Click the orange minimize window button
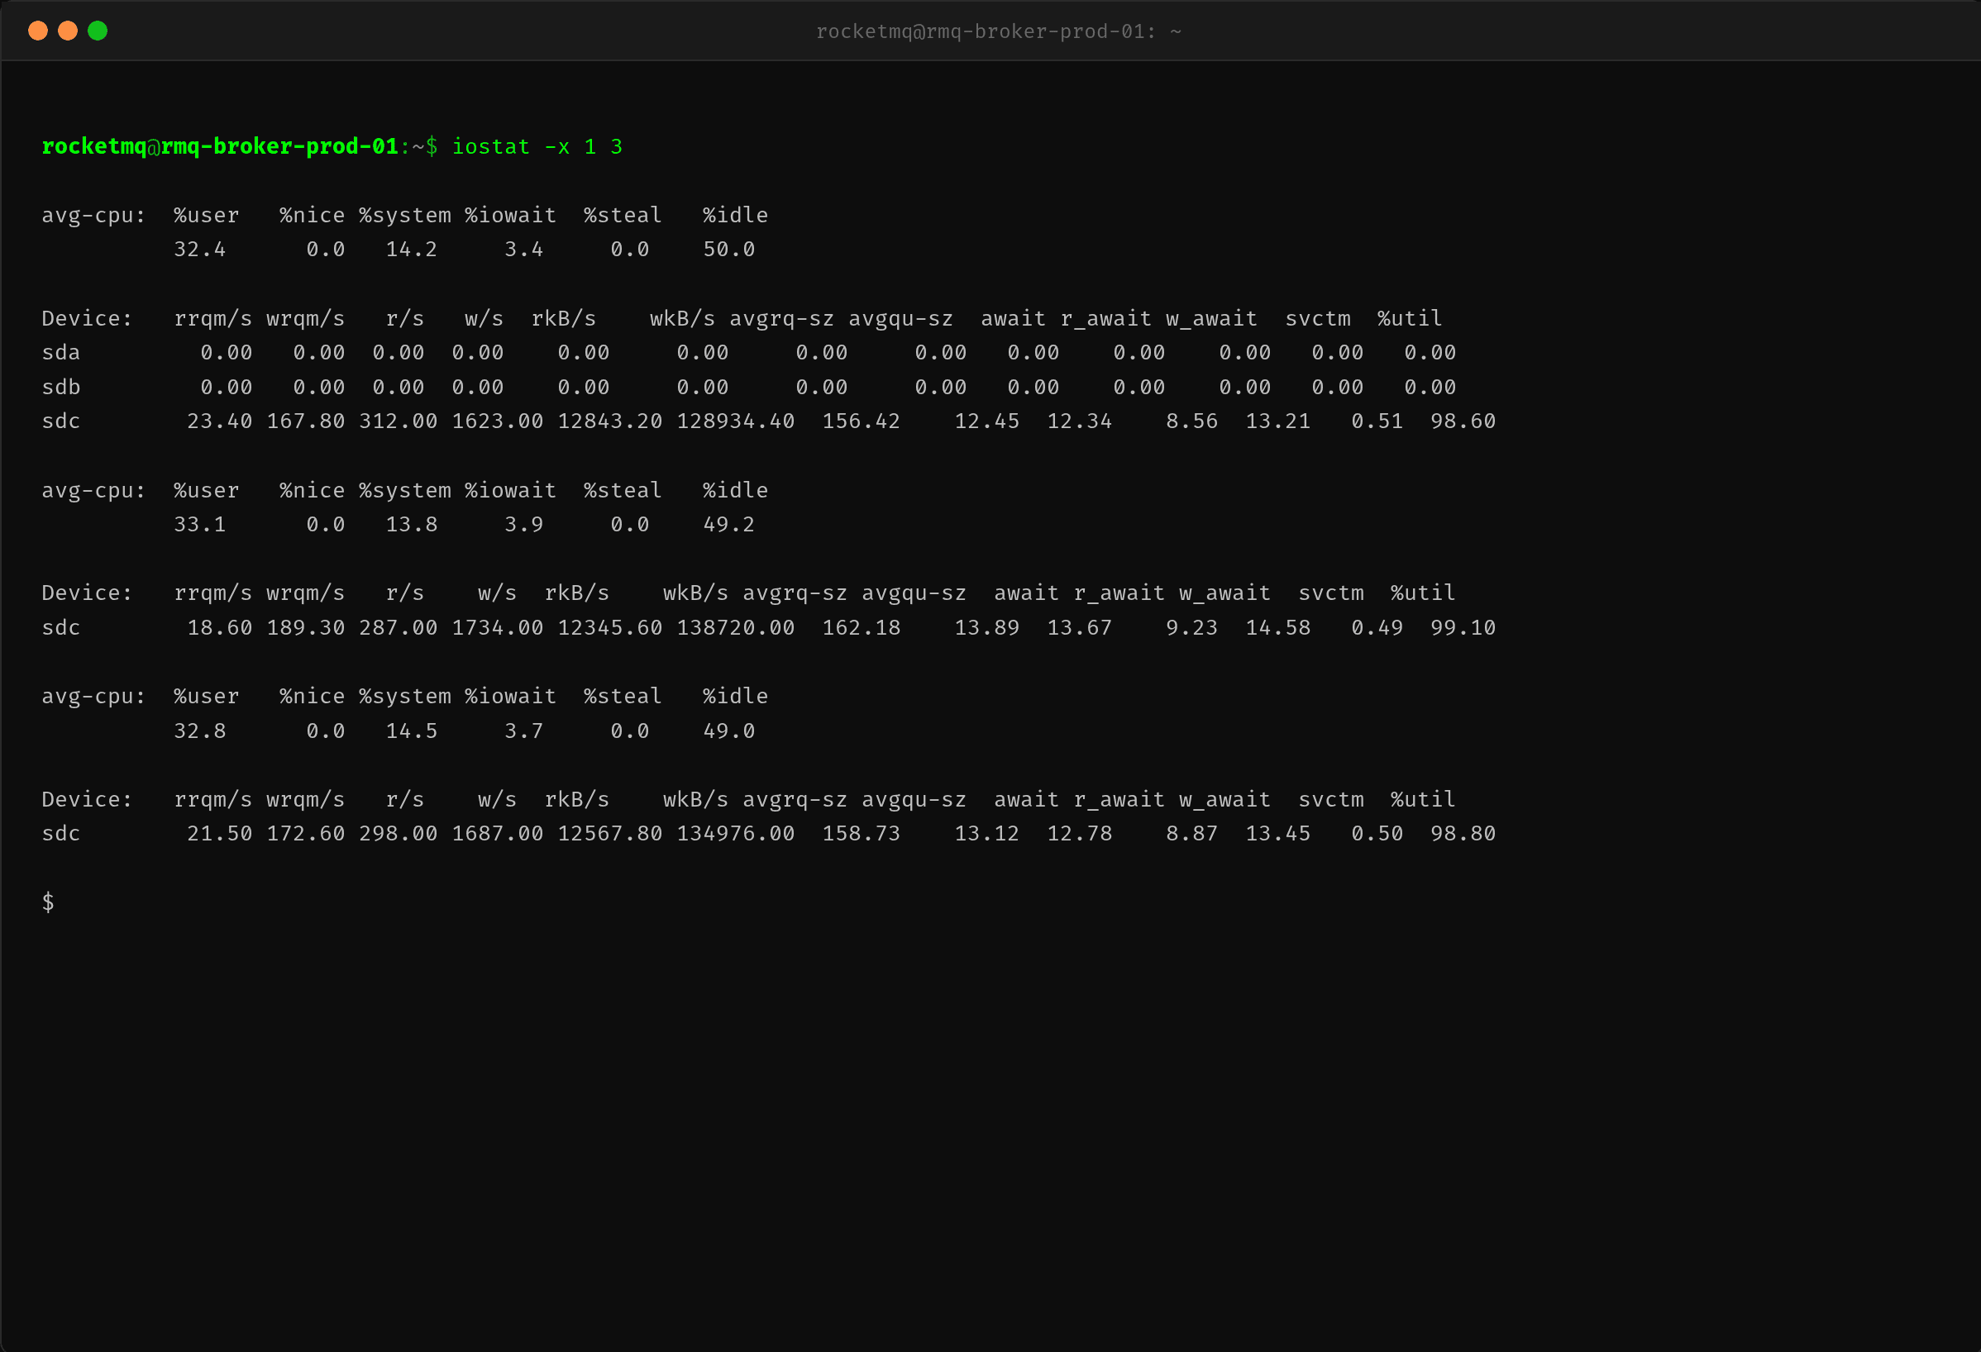Screen dimensions: 1981x1352 tap(67, 31)
